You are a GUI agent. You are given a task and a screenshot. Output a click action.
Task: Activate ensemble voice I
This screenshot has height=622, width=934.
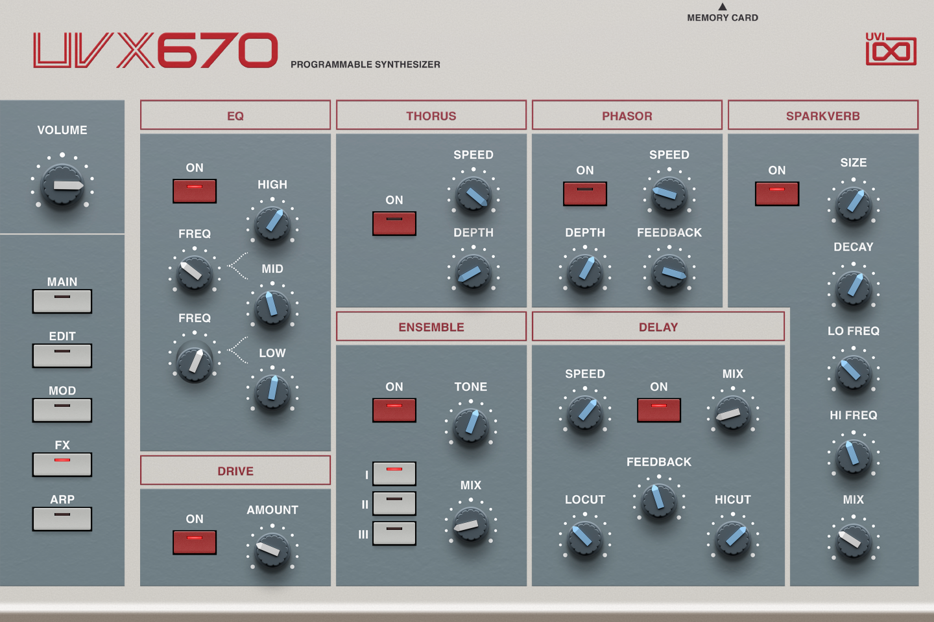coord(394,474)
